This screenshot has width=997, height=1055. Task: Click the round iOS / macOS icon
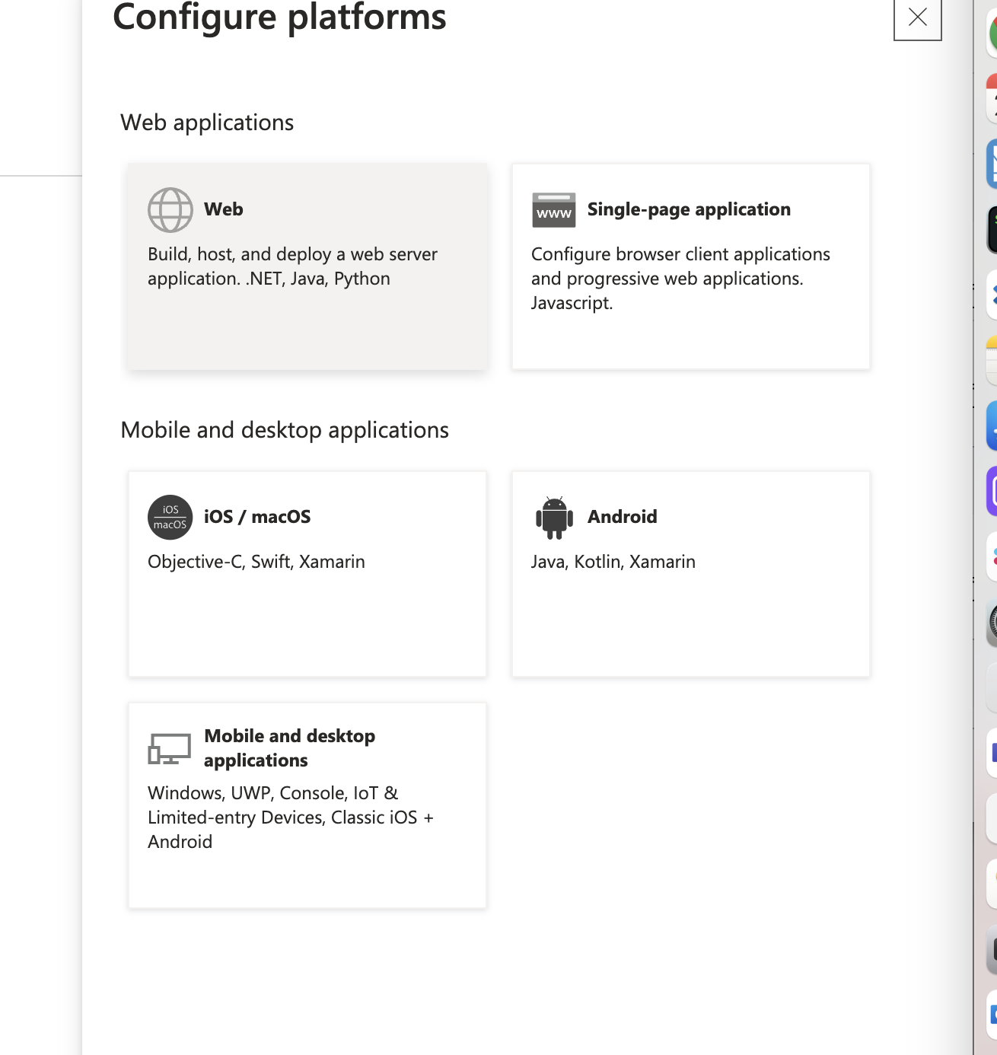coord(170,517)
